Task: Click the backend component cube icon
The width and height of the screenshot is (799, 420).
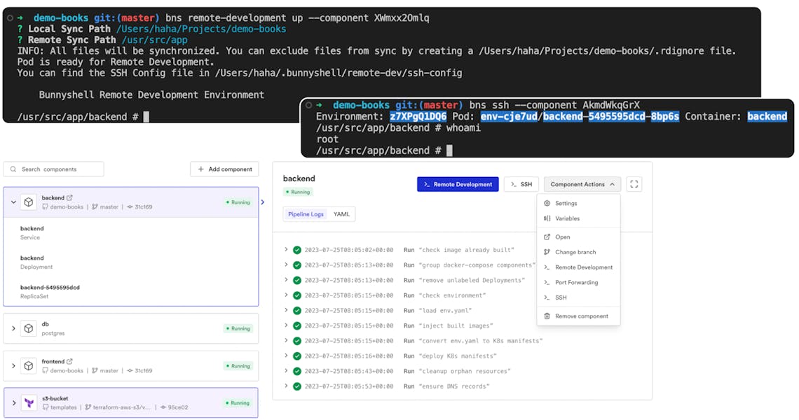Action: click(x=28, y=202)
